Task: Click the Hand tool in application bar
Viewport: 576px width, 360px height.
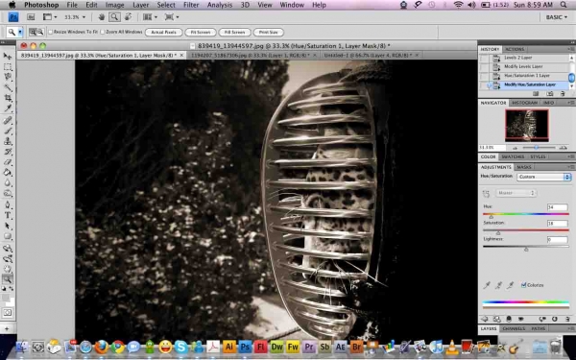Action: tap(102, 17)
